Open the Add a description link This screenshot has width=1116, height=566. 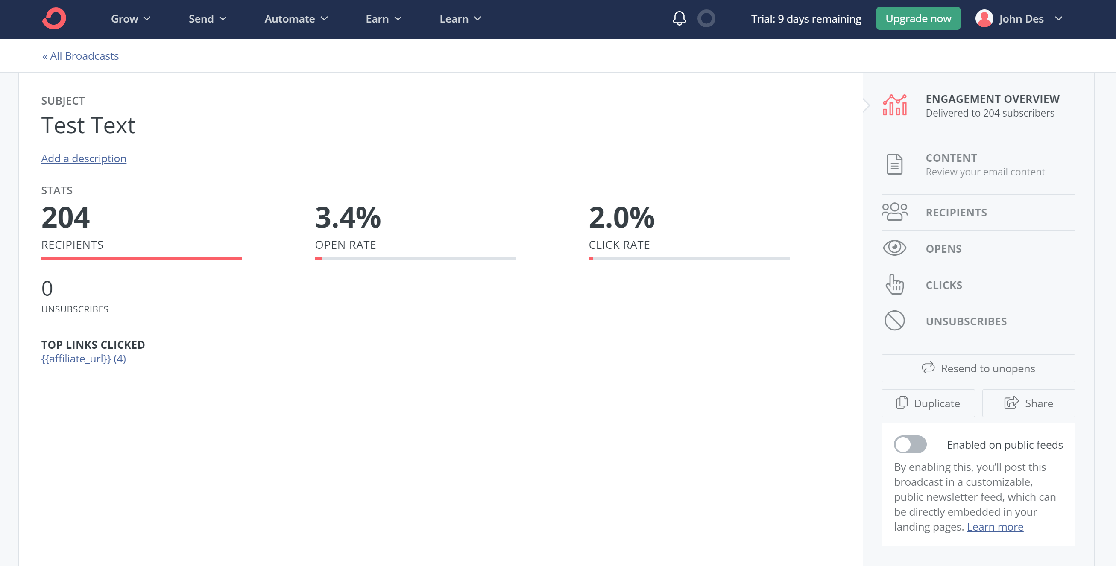coord(84,158)
